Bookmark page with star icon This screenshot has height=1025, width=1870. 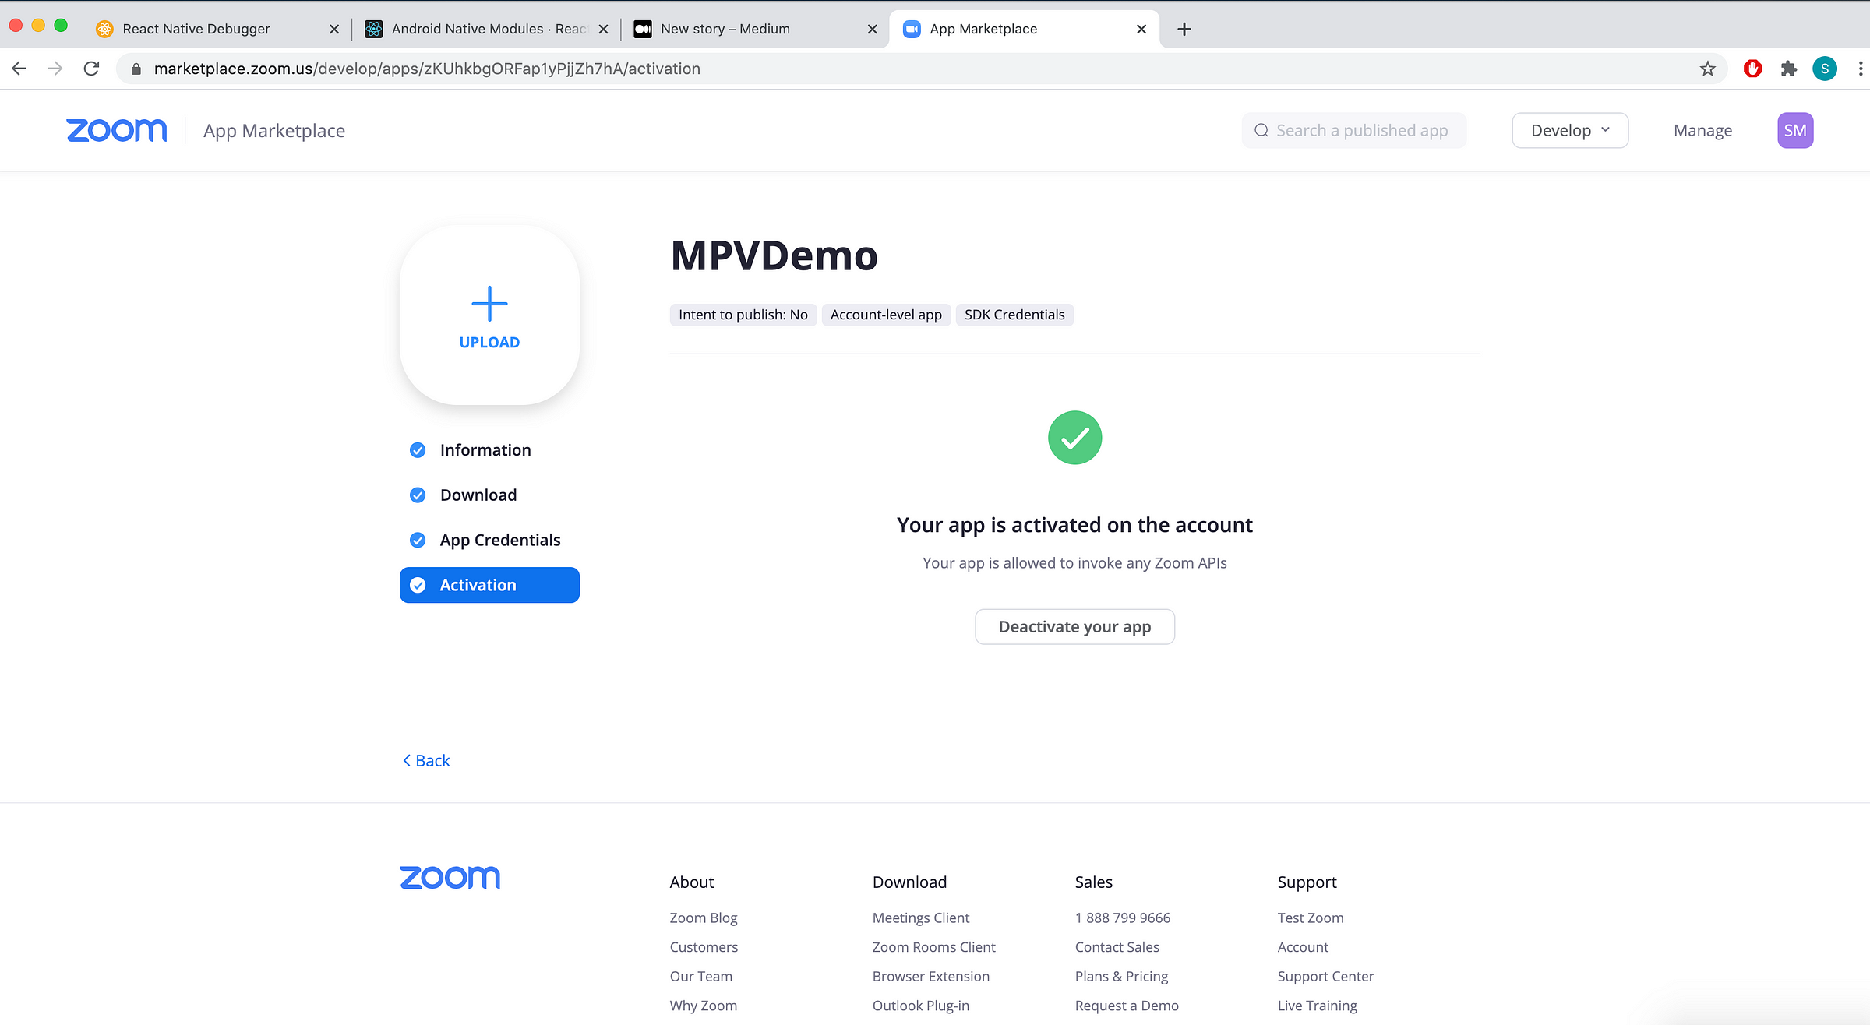click(x=1707, y=69)
